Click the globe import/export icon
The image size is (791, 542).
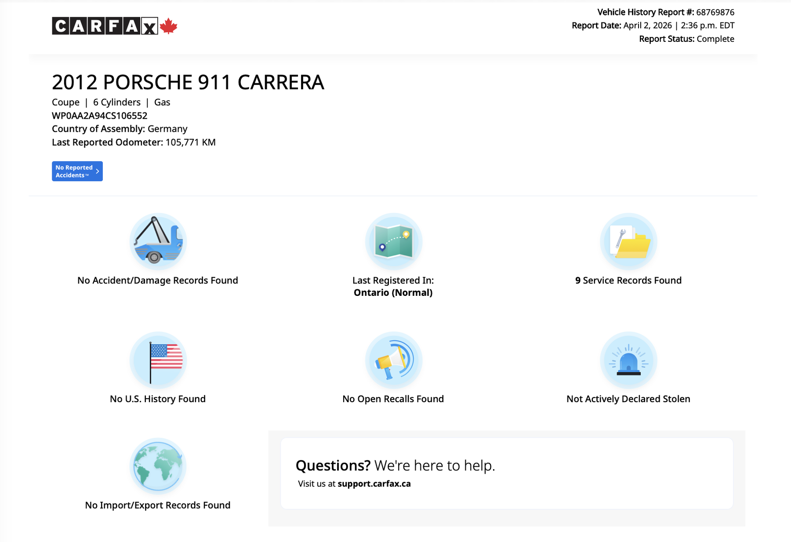[x=158, y=466]
